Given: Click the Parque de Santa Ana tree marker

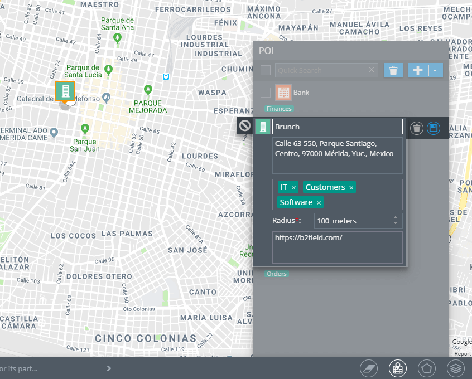Looking at the screenshot, I should [117, 38].
